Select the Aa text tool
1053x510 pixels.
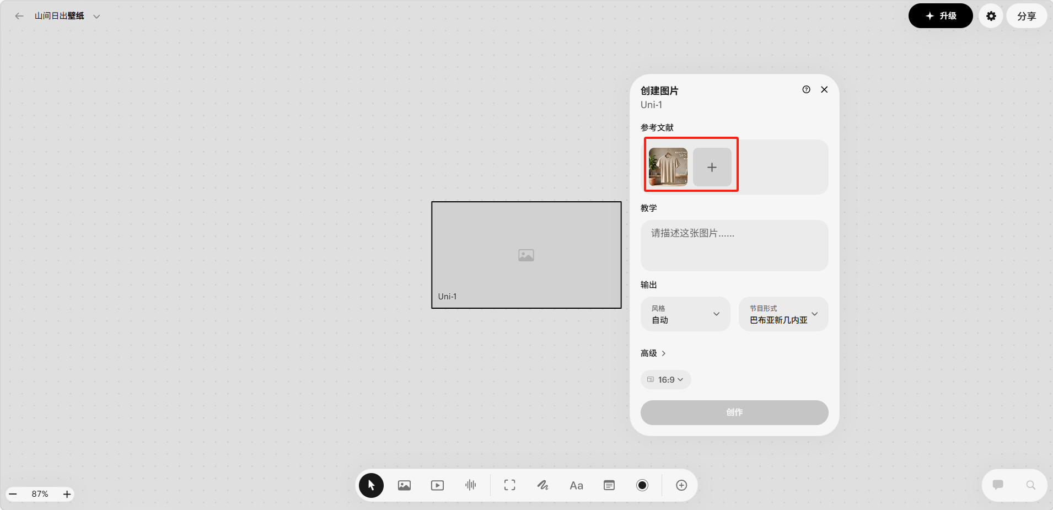click(x=576, y=485)
